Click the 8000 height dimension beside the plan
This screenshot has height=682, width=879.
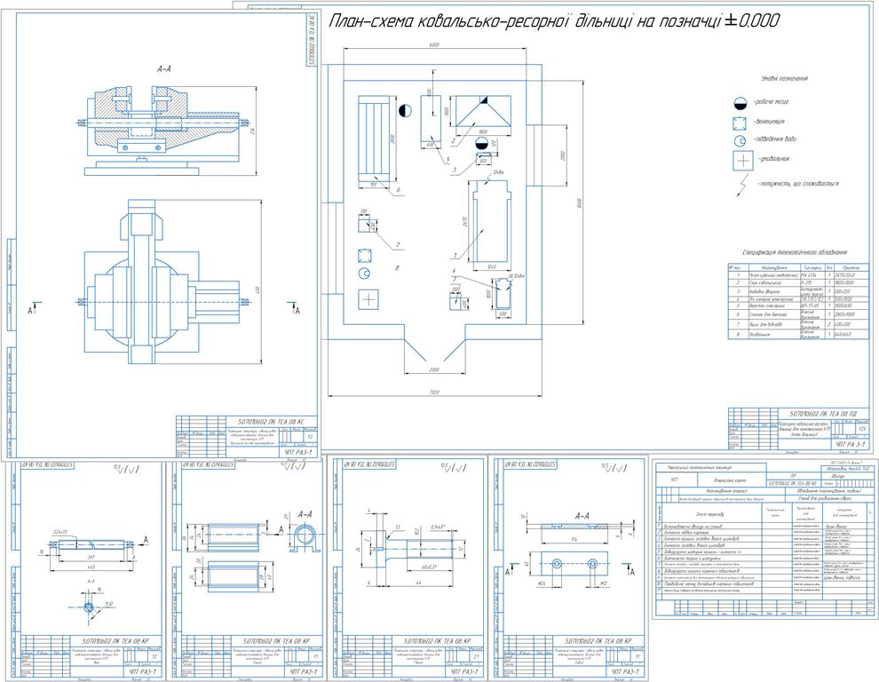pyautogui.click(x=579, y=202)
